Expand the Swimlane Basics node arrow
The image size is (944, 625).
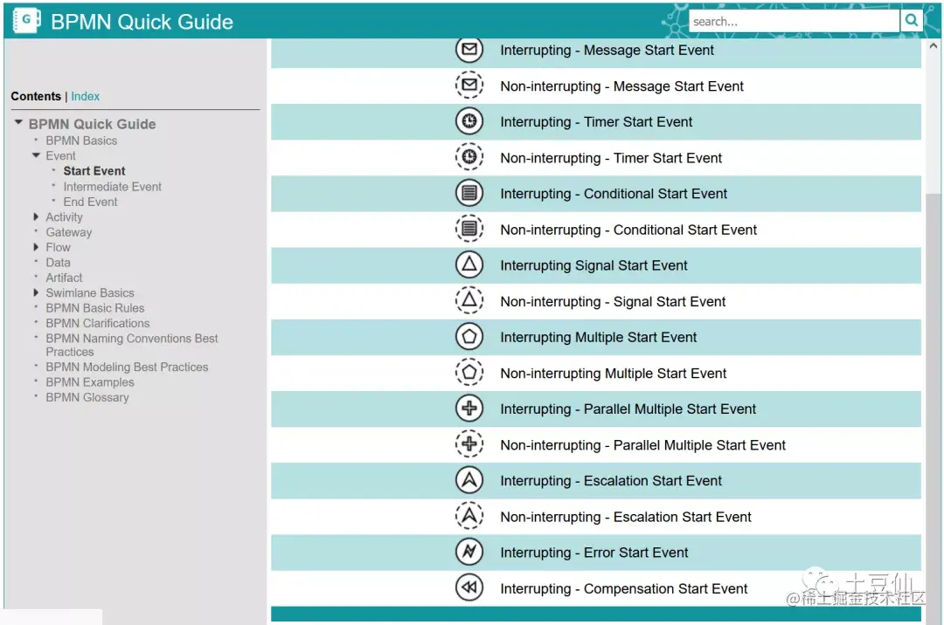click(36, 292)
